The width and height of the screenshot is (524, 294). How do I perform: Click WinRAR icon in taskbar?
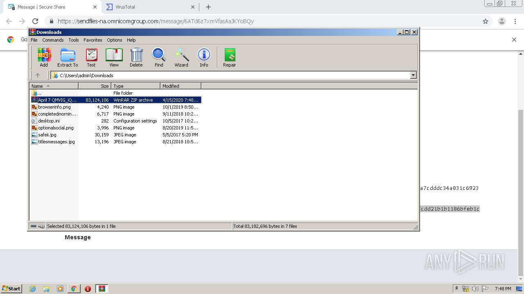pyautogui.click(x=102, y=289)
